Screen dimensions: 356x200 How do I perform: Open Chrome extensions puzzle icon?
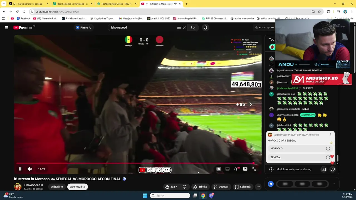point(329,12)
